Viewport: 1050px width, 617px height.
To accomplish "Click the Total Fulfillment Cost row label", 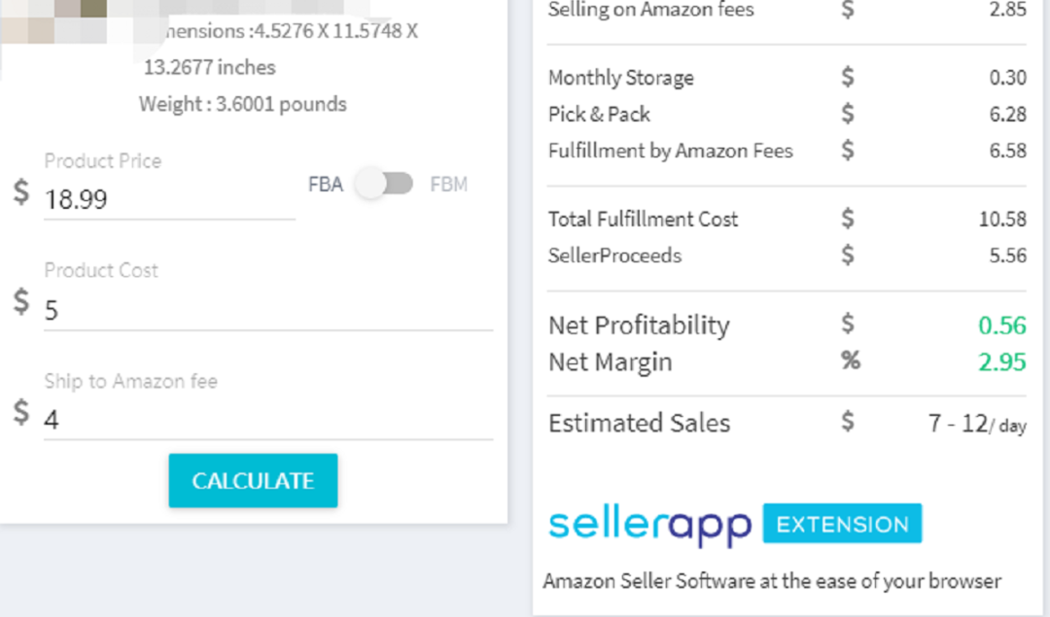I will coord(643,220).
